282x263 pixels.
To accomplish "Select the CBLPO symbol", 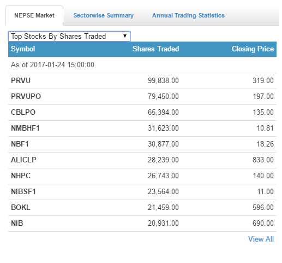I will [x=23, y=112].
